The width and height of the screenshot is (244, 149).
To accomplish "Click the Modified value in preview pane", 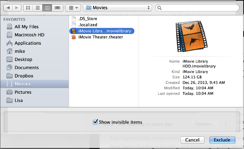I will pos(198,88).
